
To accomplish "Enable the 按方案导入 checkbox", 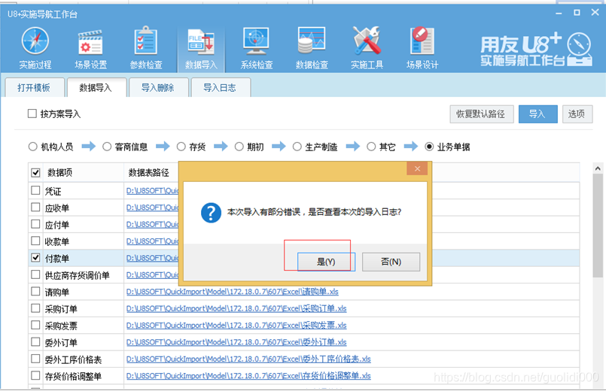I will pyautogui.click(x=32, y=114).
